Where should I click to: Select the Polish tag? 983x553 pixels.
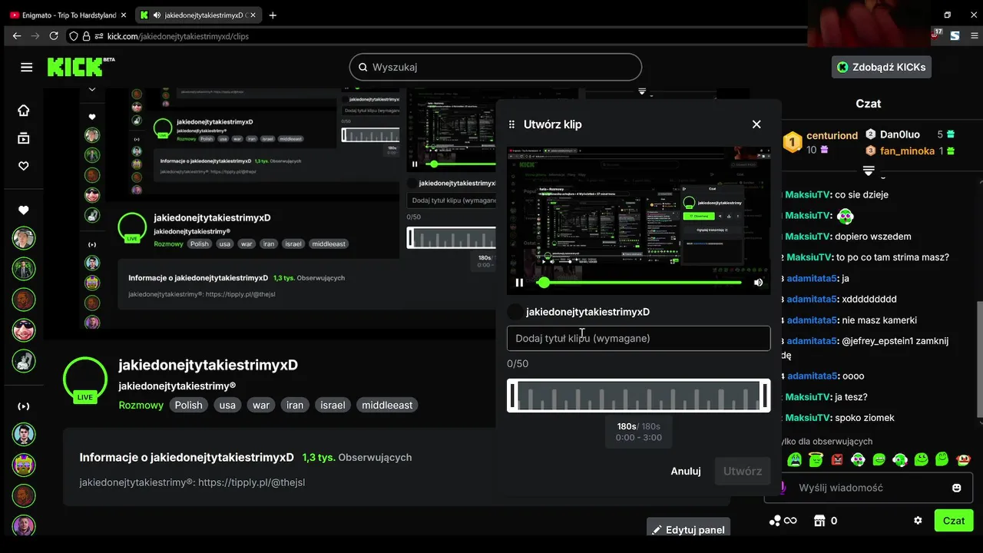click(188, 405)
